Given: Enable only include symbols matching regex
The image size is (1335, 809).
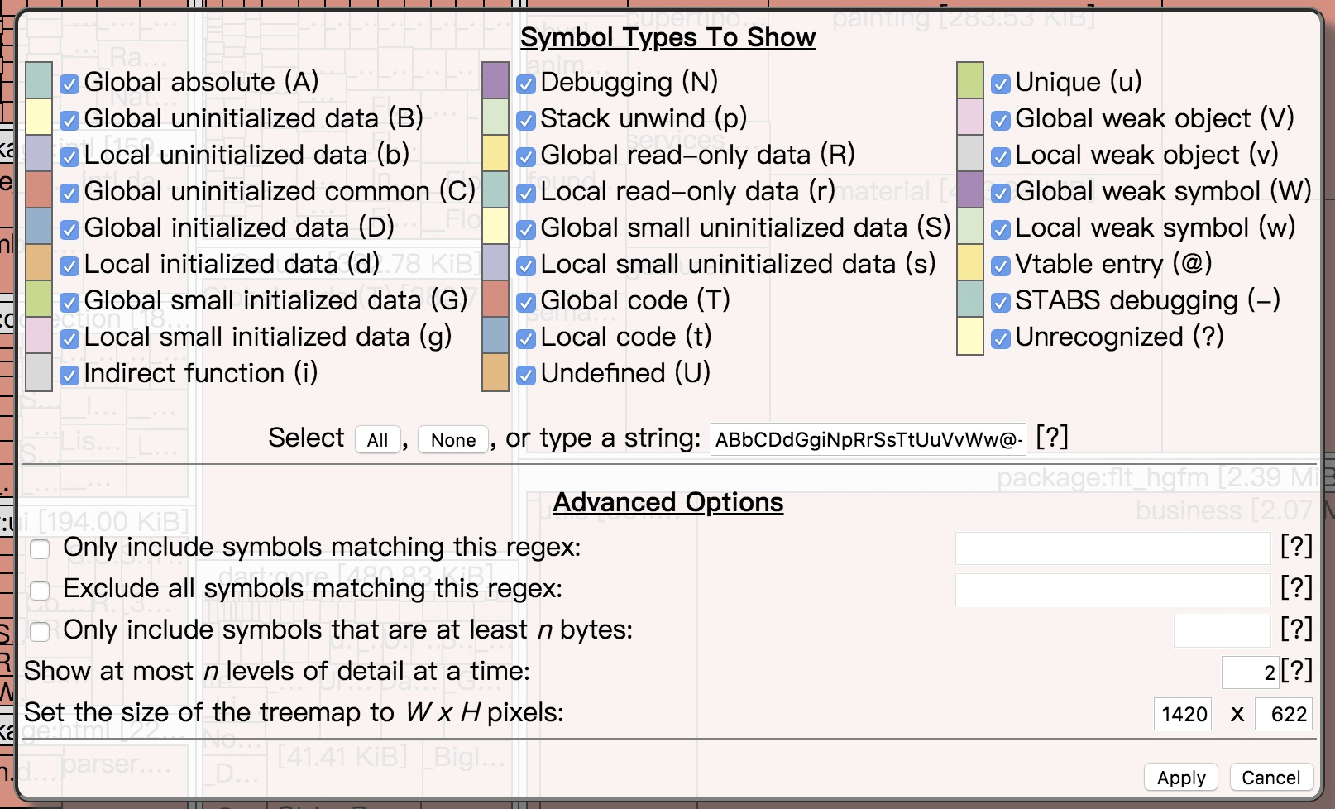Looking at the screenshot, I should [x=40, y=548].
